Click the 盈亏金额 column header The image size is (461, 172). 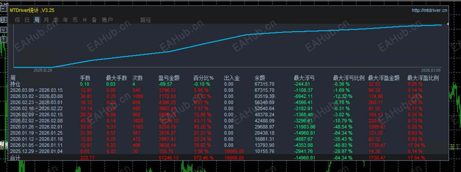[169, 78]
